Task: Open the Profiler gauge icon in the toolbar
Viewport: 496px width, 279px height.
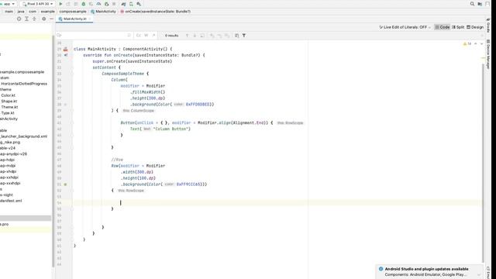Action: coord(98,4)
